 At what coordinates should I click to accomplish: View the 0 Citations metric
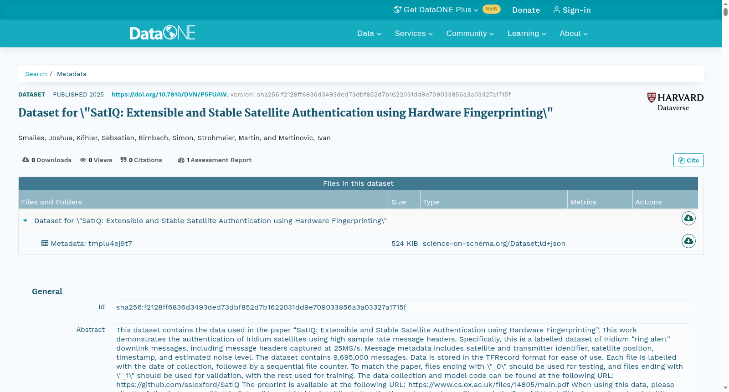141,160
